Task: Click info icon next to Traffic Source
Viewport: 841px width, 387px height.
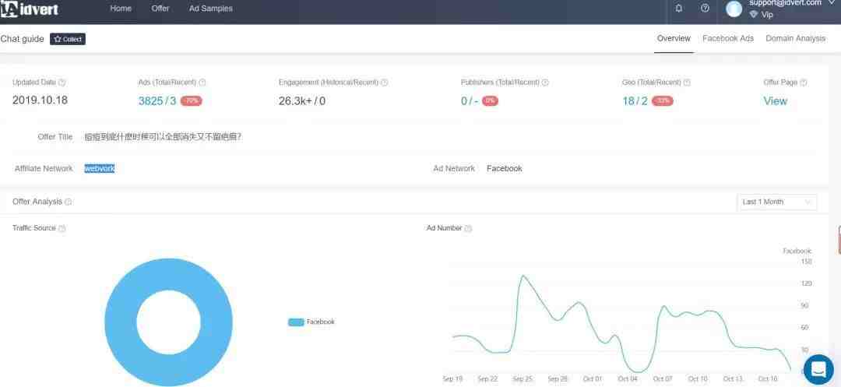Action: [62, 228]
